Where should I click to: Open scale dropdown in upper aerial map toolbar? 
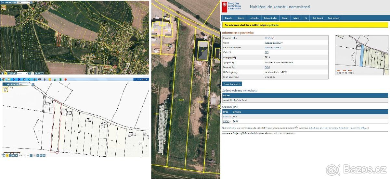pyautogui.click(x=22, y=74)
